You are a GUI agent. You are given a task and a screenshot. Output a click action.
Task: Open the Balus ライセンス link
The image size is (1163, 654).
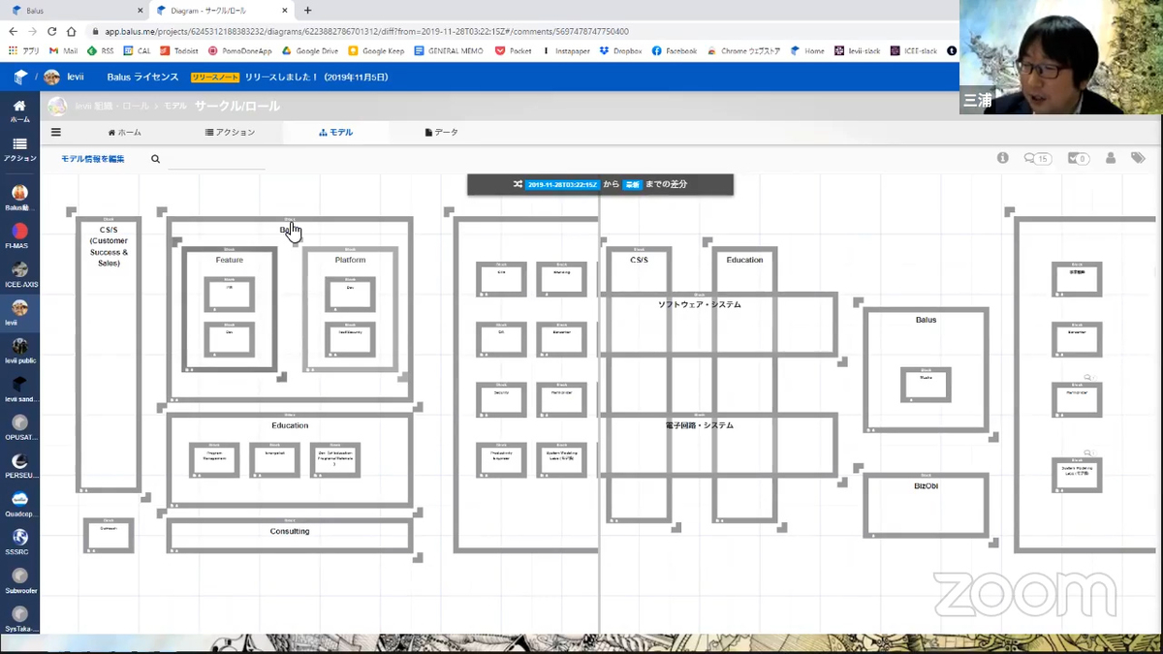tap(142, 78)
